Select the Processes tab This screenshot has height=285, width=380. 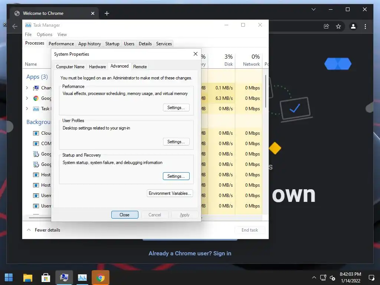click(35, 43)
